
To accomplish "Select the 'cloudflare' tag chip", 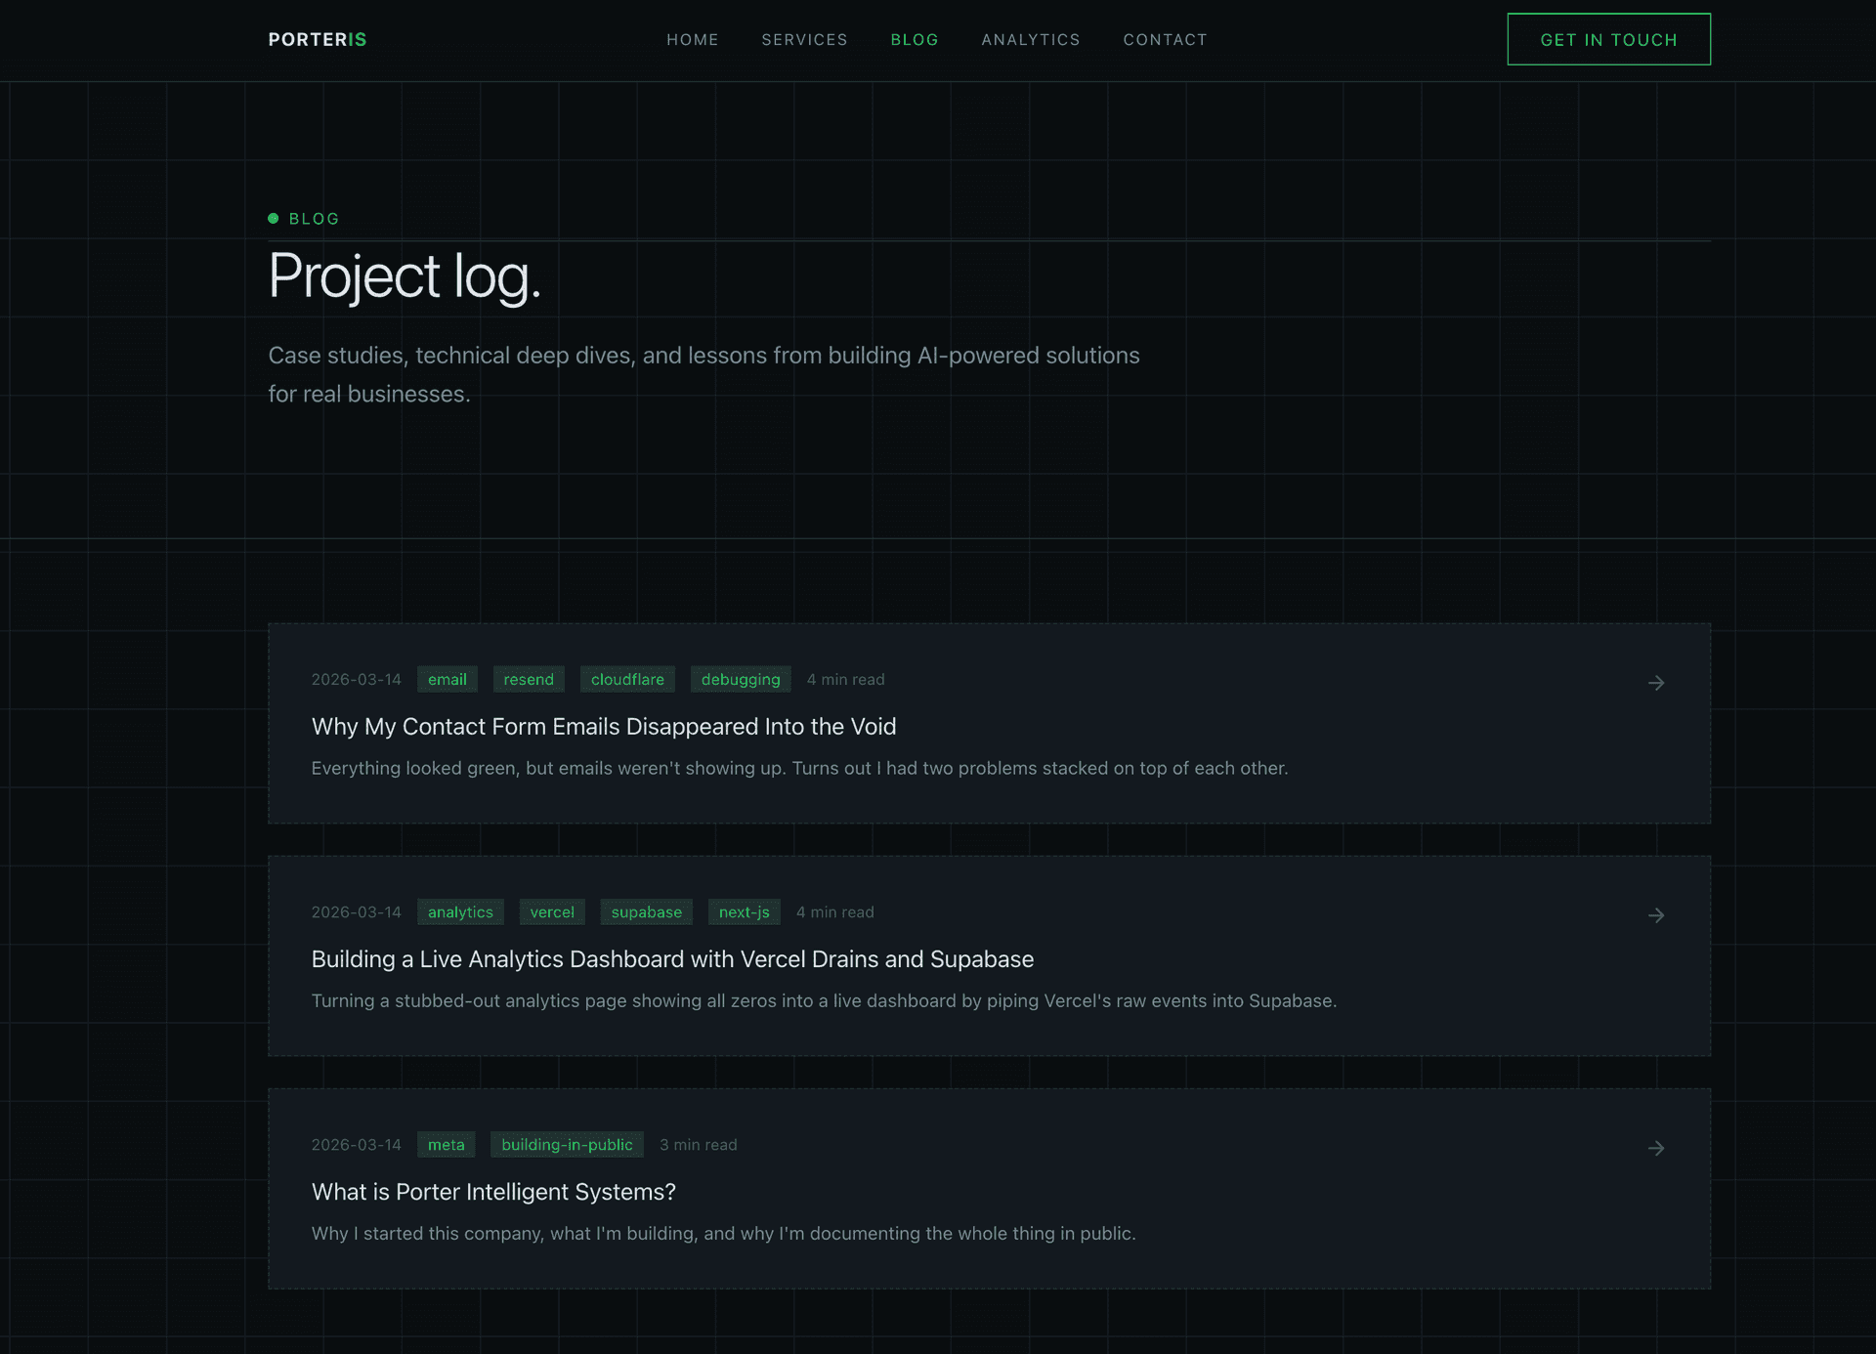I will (627, 679).
